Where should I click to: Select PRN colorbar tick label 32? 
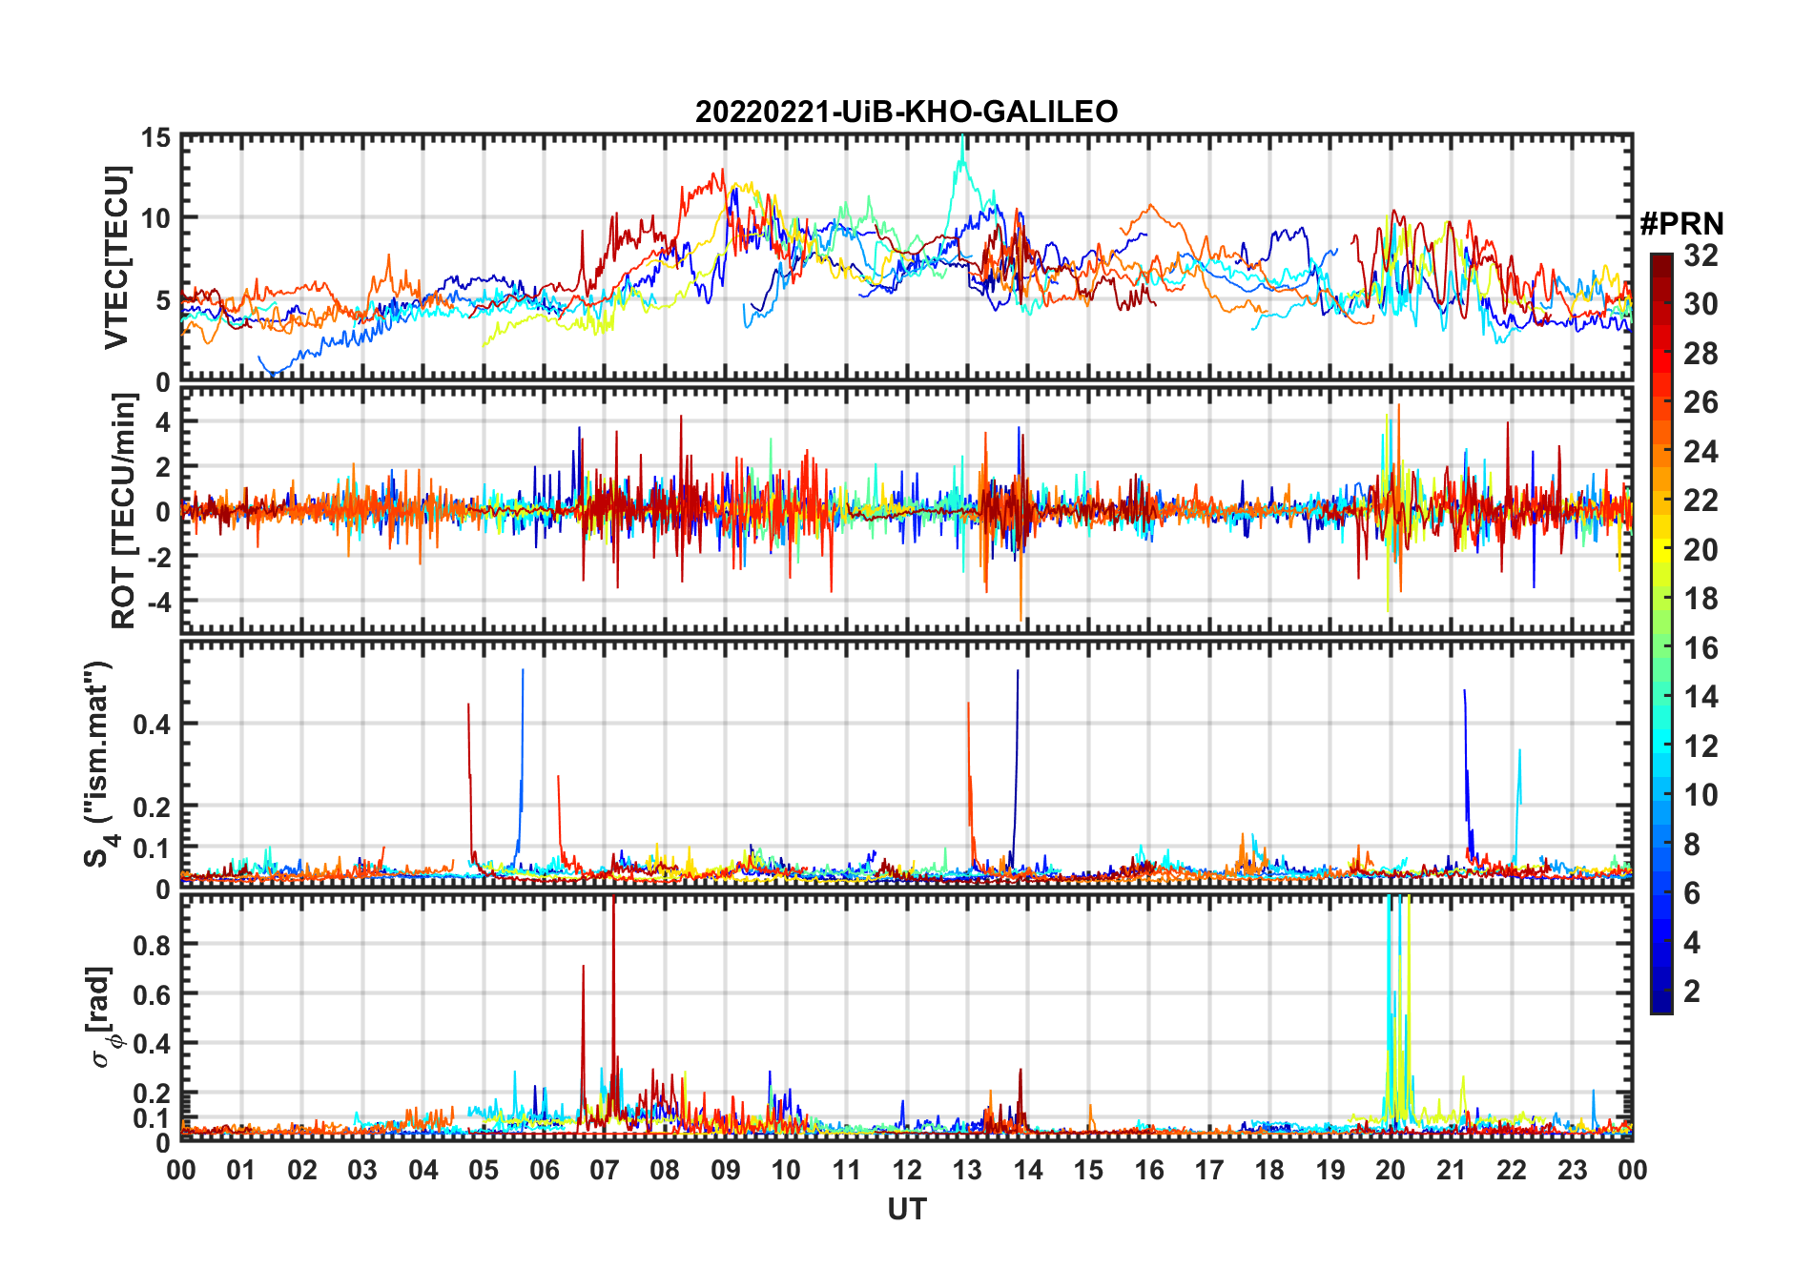tap(1701, 255)
